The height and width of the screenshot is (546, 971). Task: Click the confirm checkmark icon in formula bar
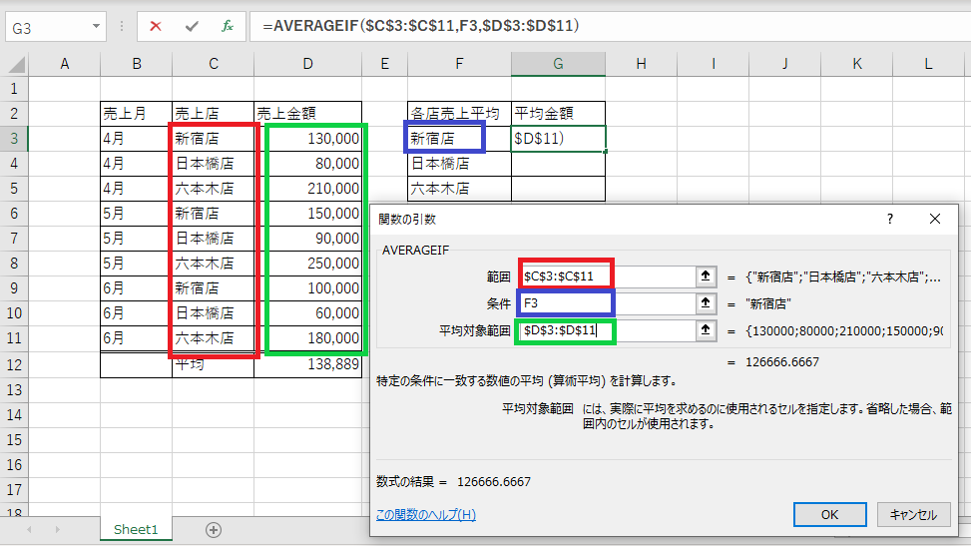[192, 26]
